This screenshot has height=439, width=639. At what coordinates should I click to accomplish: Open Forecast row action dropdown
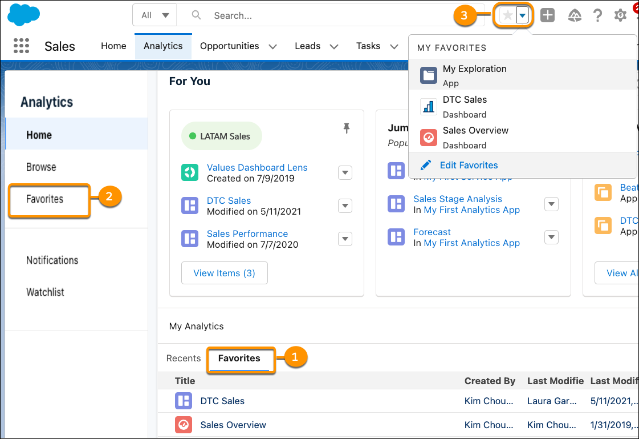[551, 237]
